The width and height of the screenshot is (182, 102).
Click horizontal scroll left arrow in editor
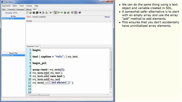tap(28, 95)
